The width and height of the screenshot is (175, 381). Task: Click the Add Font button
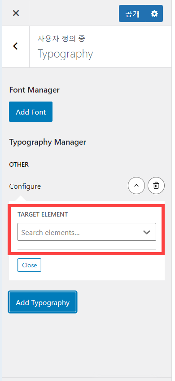[x=31, y=112]
